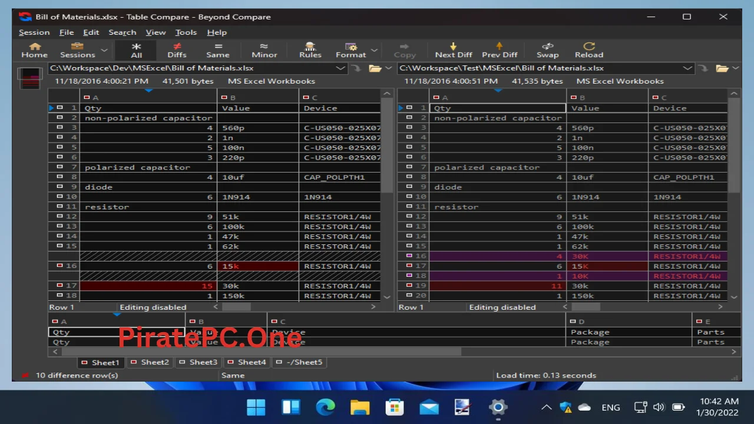The image size is (754, 424).
Task: Open the Help menu
Action: pos(217,32)
